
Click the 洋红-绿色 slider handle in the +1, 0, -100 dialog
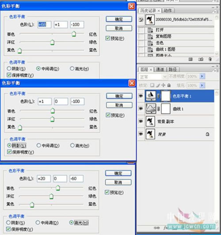(52, 119)
